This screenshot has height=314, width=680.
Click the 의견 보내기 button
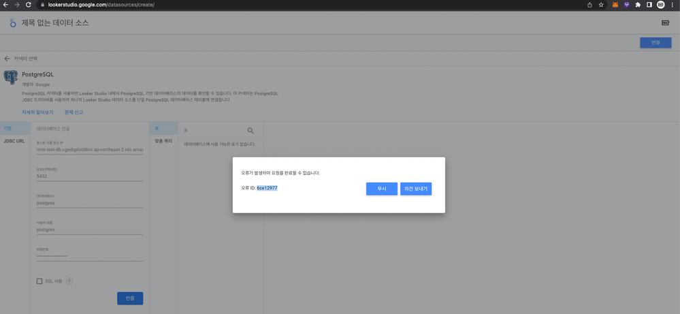tap(416, 189)
